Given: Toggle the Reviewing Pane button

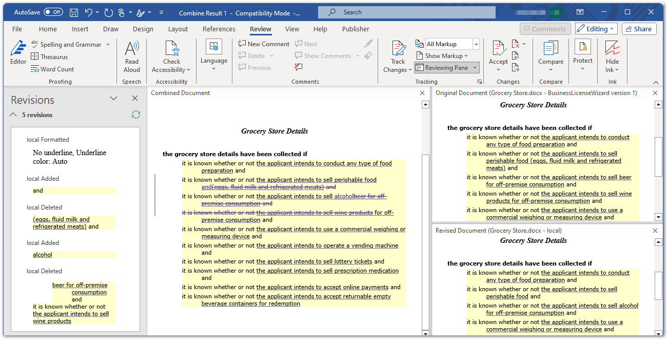Looking at the screenshot, I should pos(442,68).
